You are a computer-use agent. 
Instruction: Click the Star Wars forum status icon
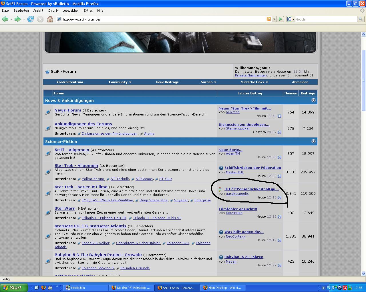coord(48,213)
